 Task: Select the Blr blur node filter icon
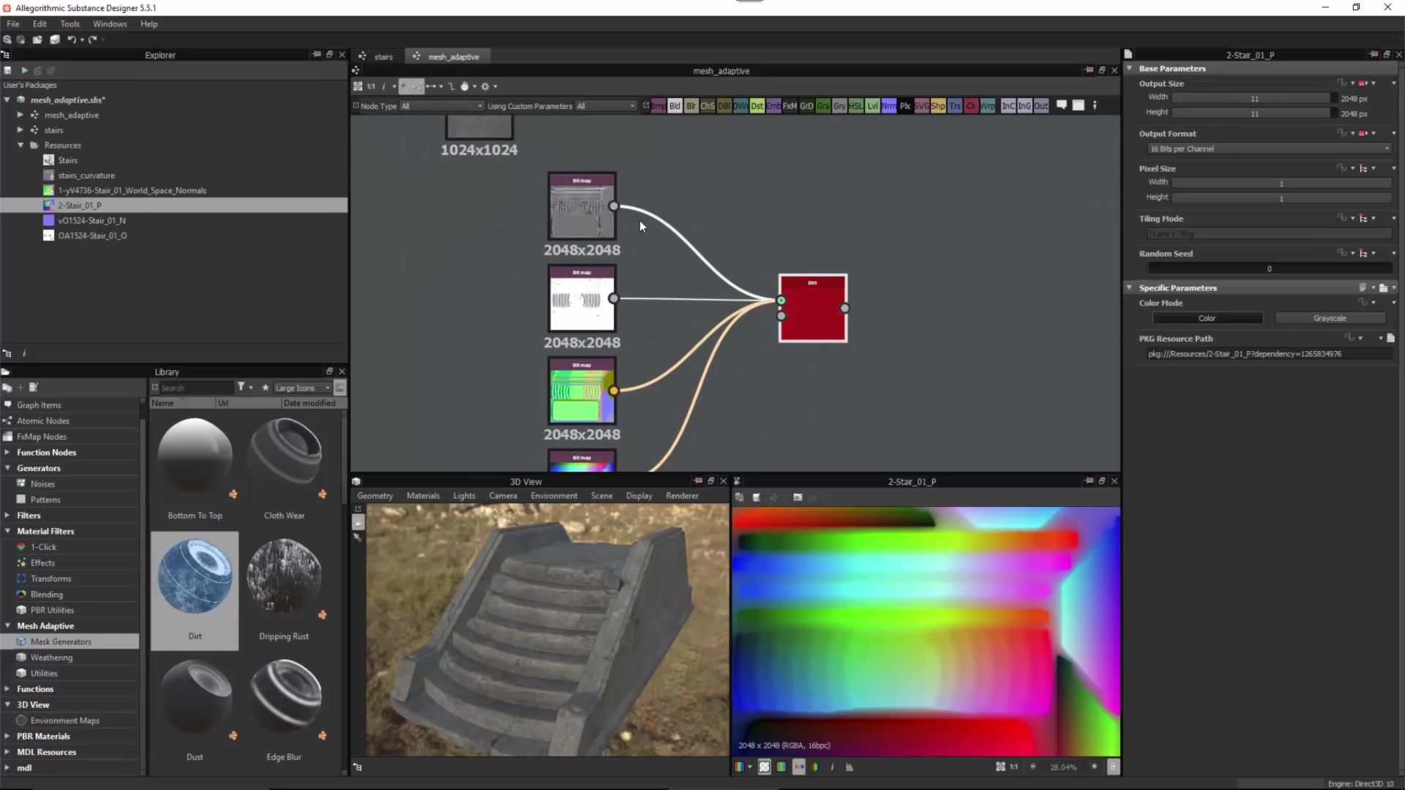[691, 106]
